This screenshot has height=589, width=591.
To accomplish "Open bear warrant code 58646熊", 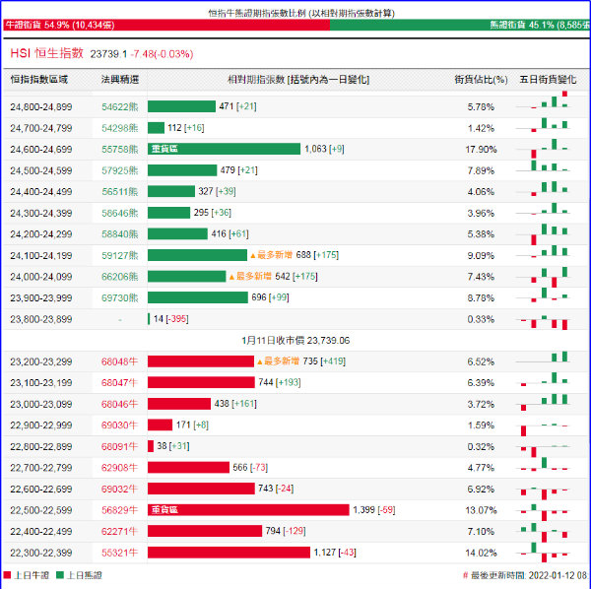I will [120, 214].
